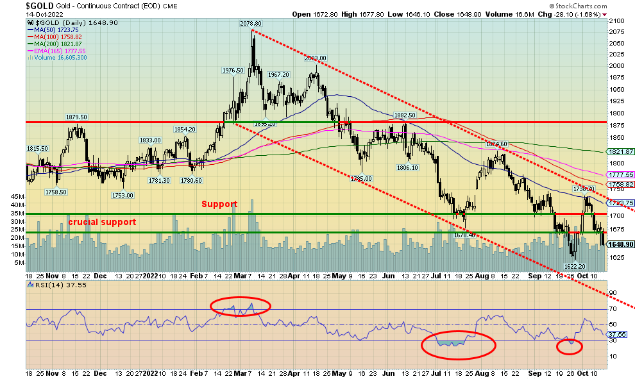Click the 1723.75 MA(50) axis value tag
Viewport: 635px width, 379px height.
[x=620, y=203]
